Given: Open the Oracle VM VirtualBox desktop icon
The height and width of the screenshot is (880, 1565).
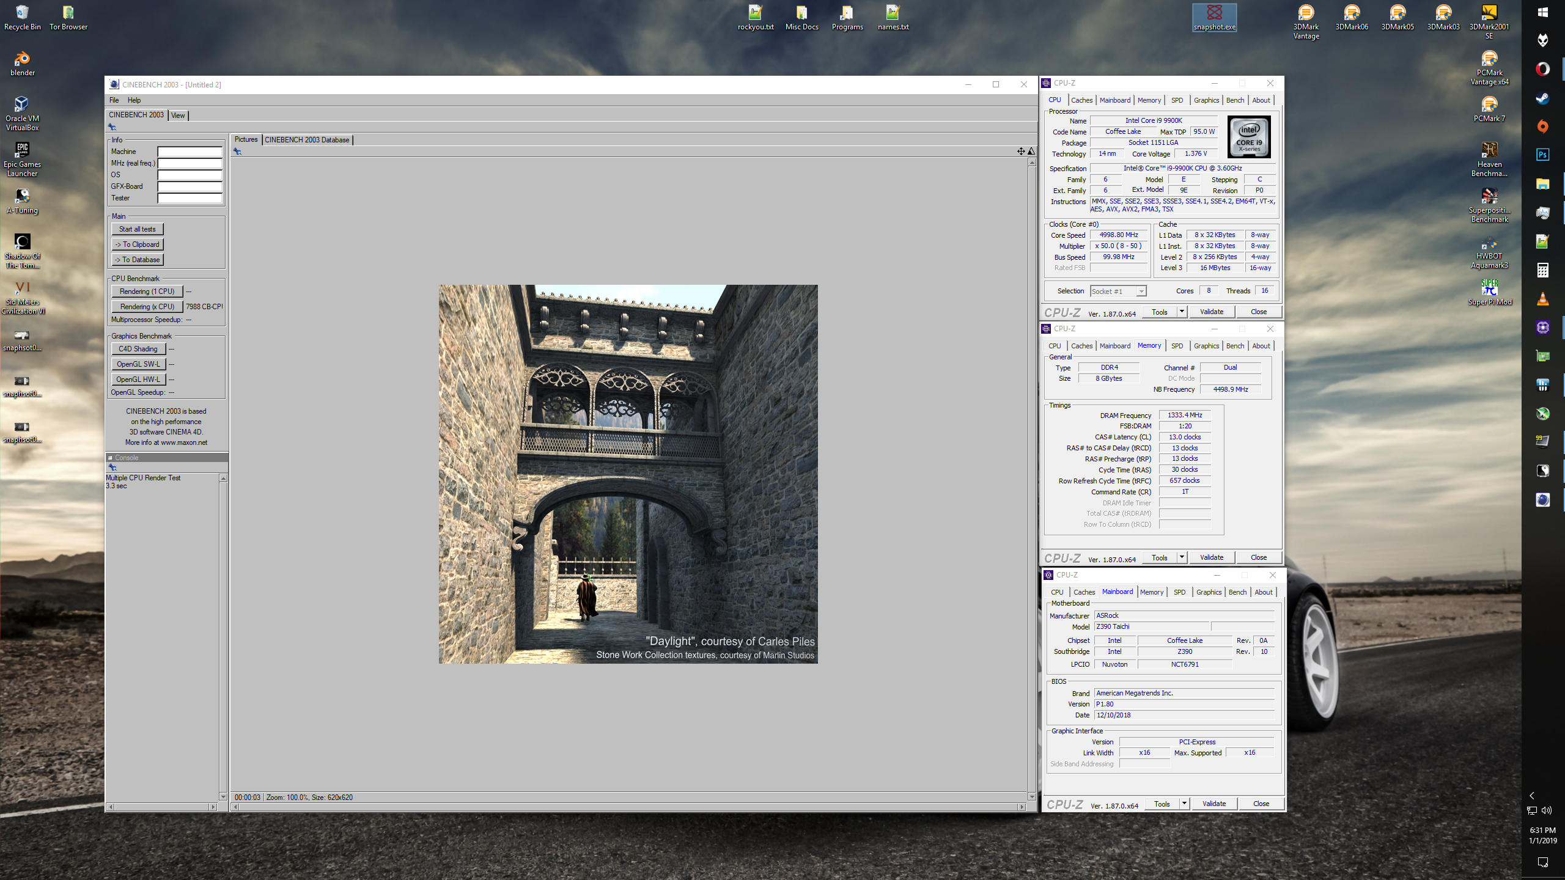Looking at the screenshot, I should point(22,114).
